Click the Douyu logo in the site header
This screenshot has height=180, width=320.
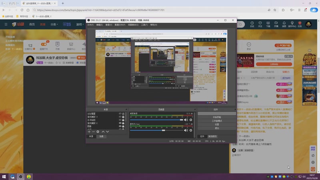point(18,24)
